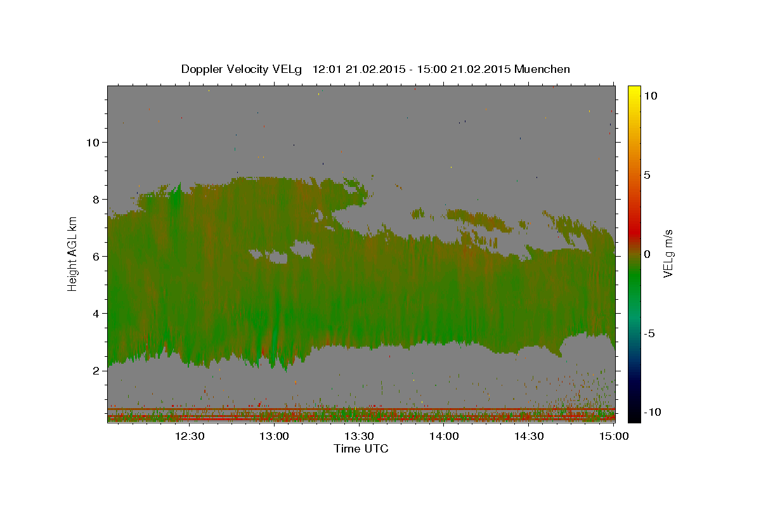Click the height axis label '4'

96,313
